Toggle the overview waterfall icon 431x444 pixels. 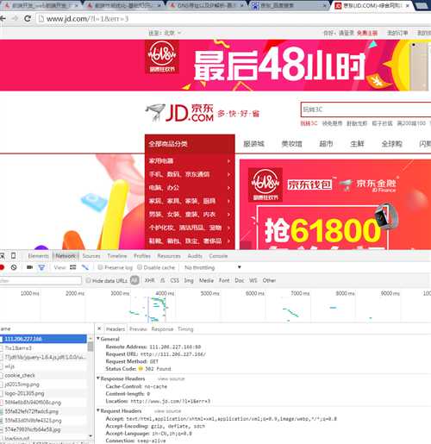click(x=85, y=267)
